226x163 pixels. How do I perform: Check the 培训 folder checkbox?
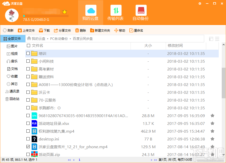tap(28, 53)
